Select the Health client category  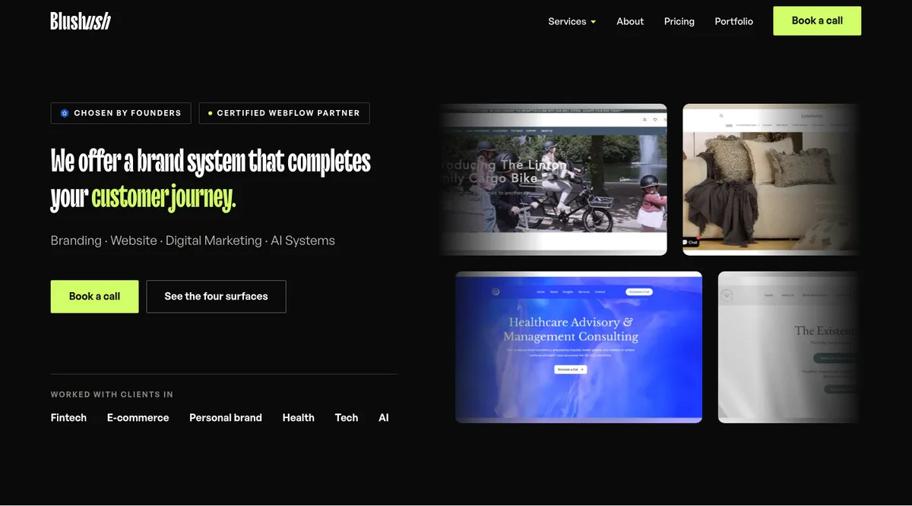click(298, 417)
